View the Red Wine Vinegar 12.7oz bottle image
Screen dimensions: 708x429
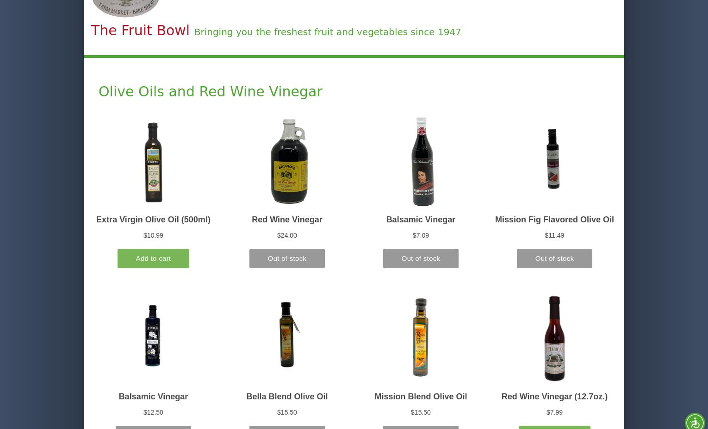point(554,339)
